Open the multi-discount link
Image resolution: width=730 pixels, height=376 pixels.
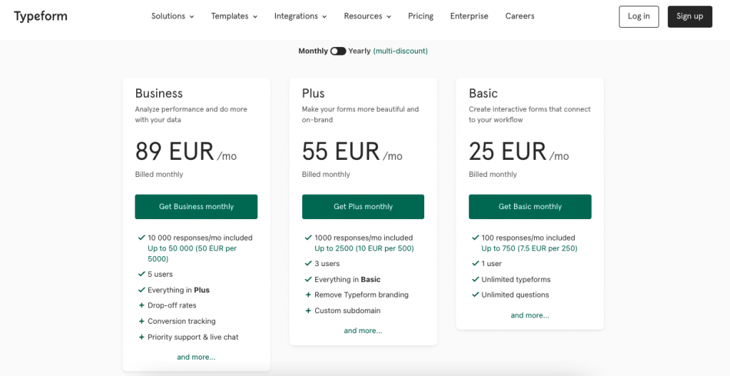[x=401, y=51]
